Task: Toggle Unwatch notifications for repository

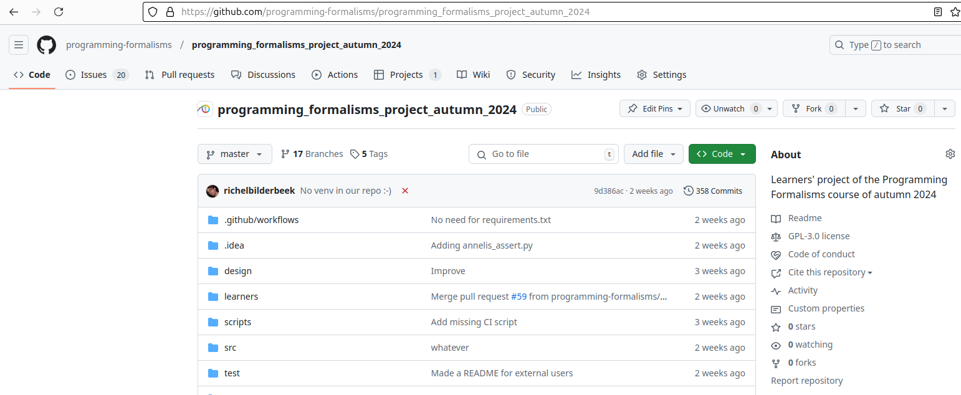Action: [x=728, y=108]
